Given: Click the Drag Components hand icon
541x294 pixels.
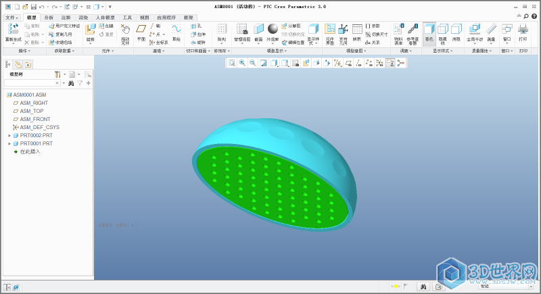Looking at the screenshot, I should coord(125,29).
